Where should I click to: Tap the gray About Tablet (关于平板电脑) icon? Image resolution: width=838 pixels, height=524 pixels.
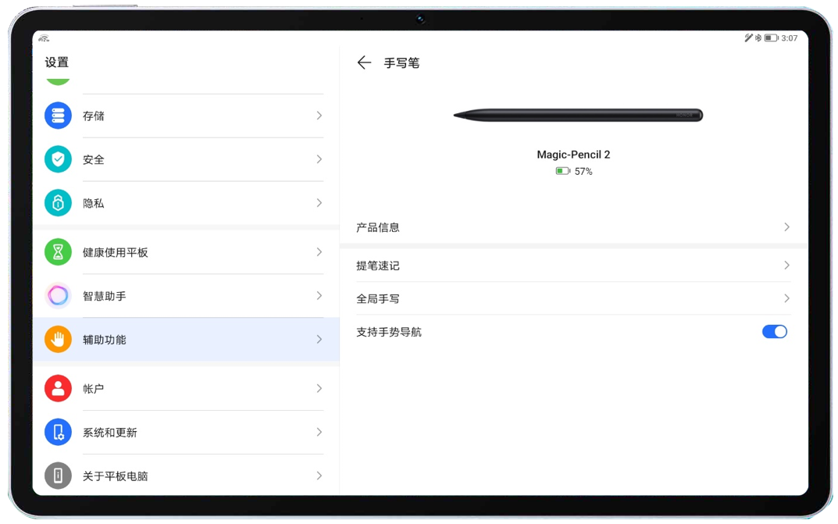[58, 476]
